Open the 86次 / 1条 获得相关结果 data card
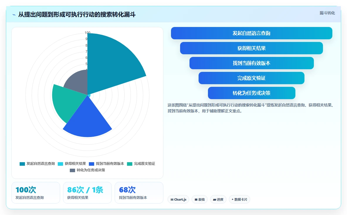This screenshot has width=347, height=215. pyautogui.click(x=87, y=193)
